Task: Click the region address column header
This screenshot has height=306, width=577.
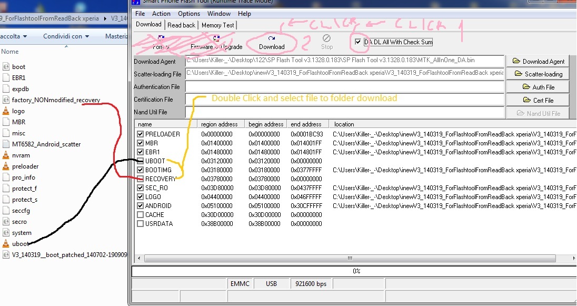Action: (x=220, y=124)
